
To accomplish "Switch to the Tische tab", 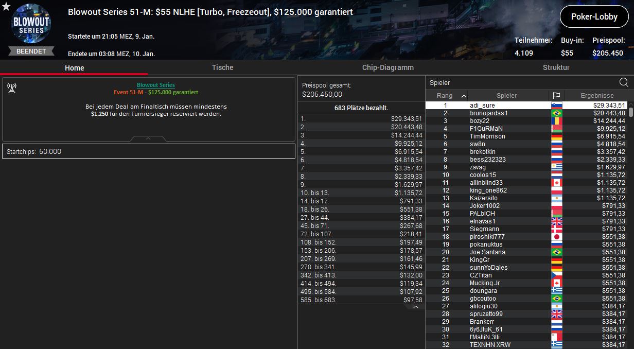I will tap(222, 67).
